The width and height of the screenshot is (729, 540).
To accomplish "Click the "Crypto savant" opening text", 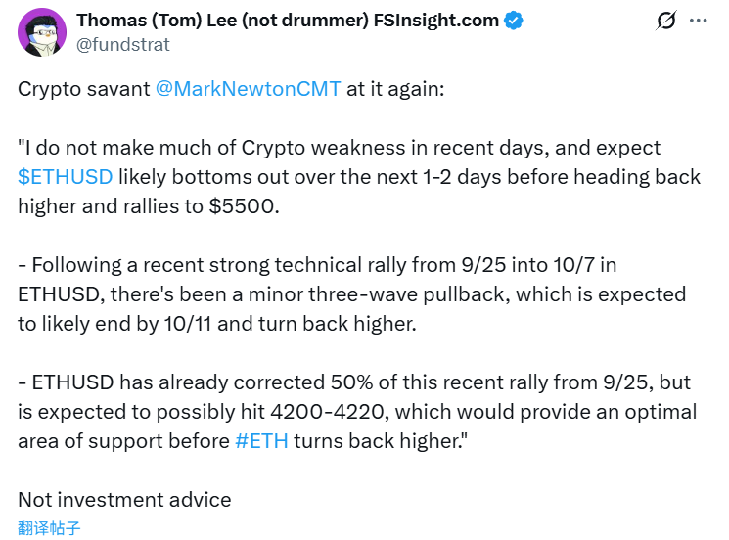I will [84, 89].
